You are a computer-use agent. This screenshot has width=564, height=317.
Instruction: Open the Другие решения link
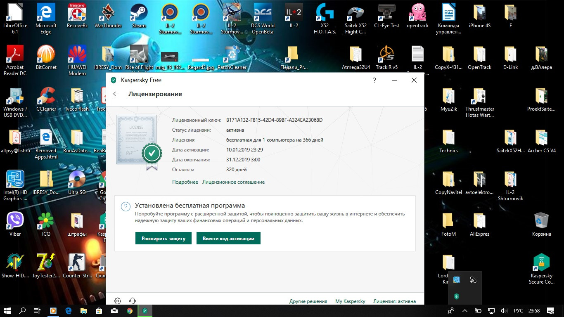[x=308, y=301]
